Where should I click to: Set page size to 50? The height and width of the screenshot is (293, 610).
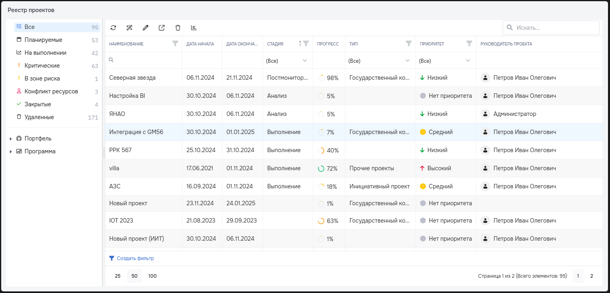134,276
